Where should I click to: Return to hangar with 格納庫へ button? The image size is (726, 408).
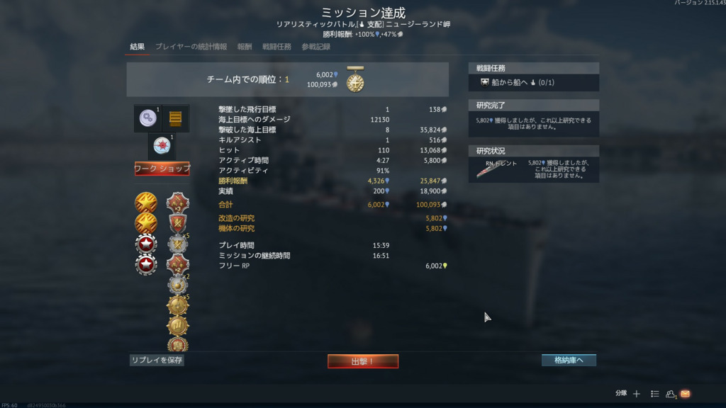[x=569, y=360]
